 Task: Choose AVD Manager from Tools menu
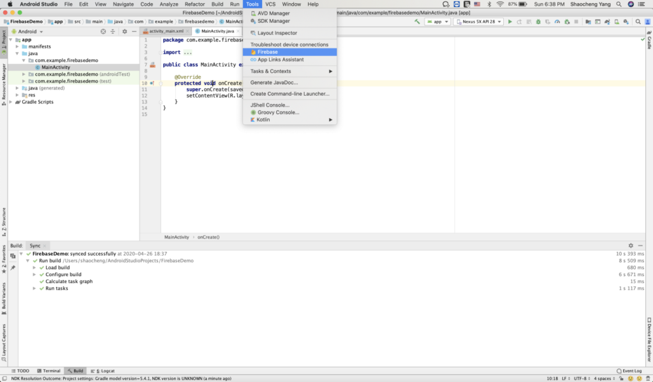click(x=290, y=13)
